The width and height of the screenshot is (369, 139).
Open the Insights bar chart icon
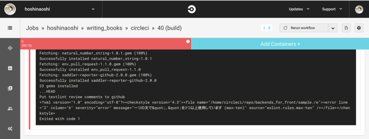click(x=10, y=68)
